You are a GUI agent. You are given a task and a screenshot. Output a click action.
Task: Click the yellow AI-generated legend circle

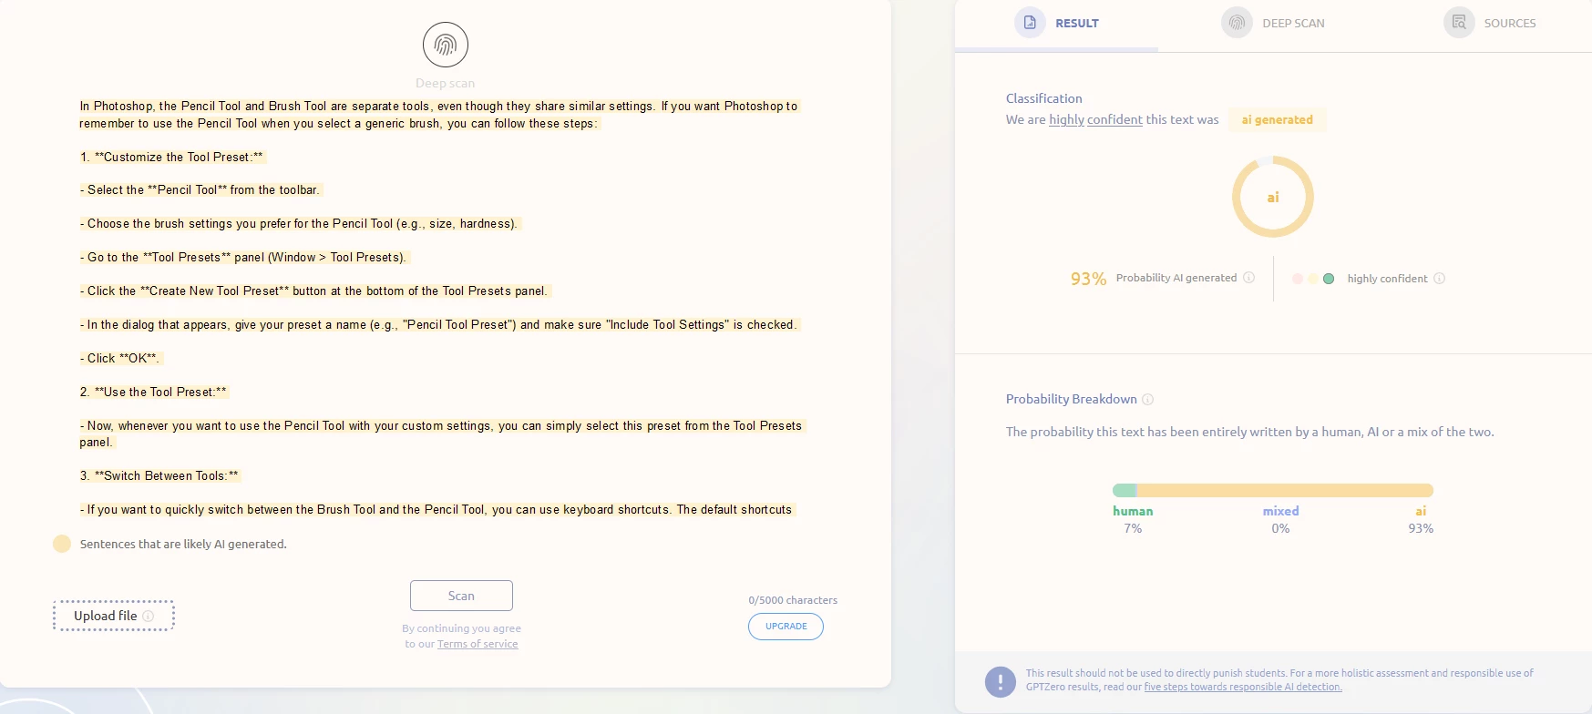pyautogui.click(x=62, y=544)
